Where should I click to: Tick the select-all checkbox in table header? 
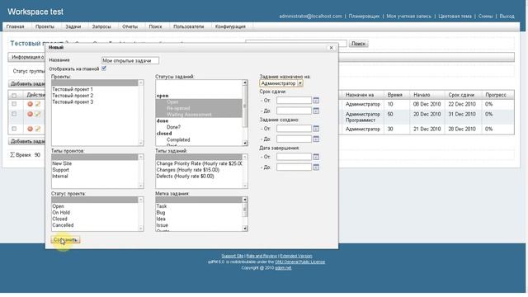tap(14, 96)
